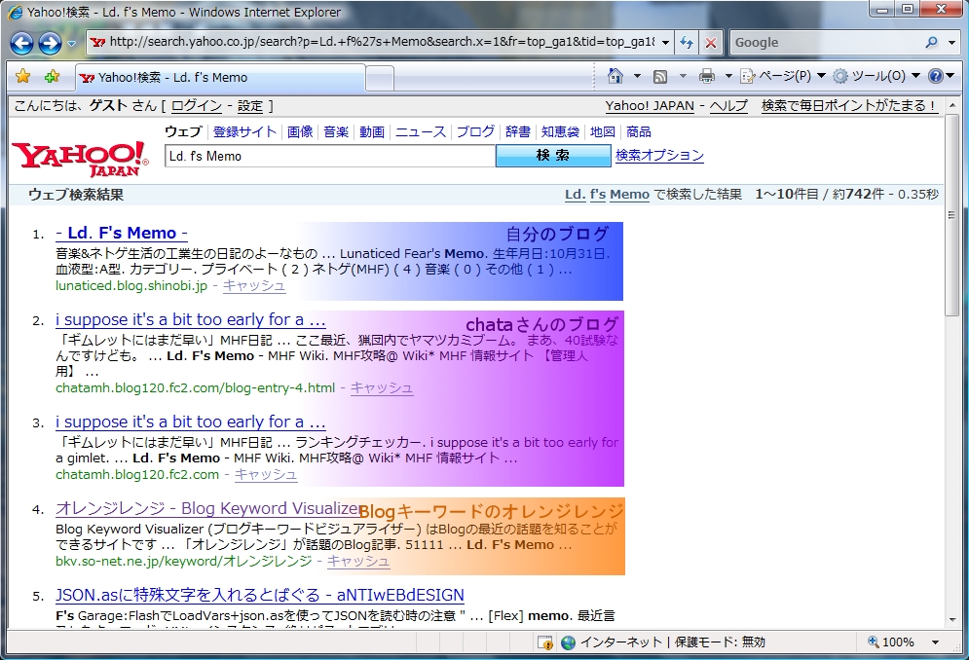Click the Yahoo search query field

(x=330, y=156)
